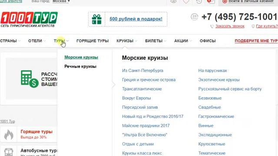Screen dimensions: 278x156
Task: Open Русскоязычный сервис на борту
Action: (230, 89)
